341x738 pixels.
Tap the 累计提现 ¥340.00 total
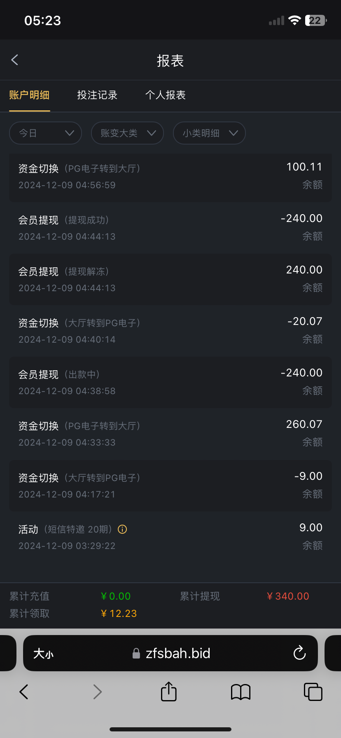[x=287, y=596]
